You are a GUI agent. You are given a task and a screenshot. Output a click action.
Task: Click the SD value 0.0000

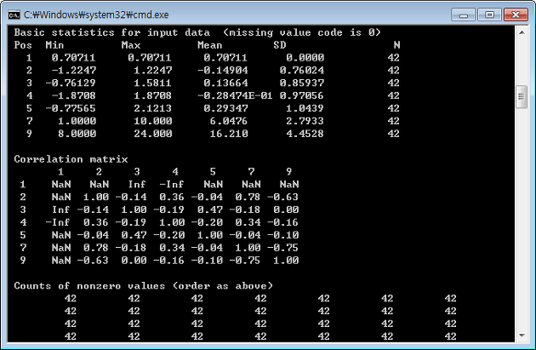click(305, 57)
